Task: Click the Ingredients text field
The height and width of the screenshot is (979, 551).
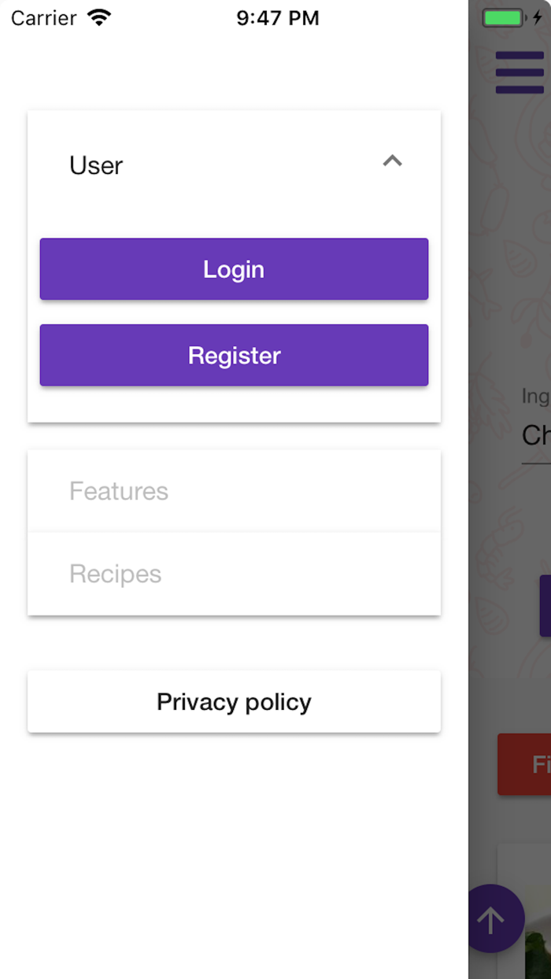Action: pos(538,437)
